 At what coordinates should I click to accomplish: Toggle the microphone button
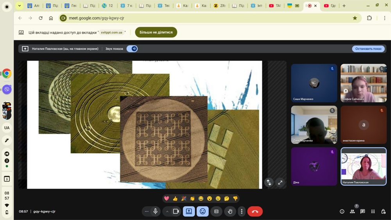point(156,211)
